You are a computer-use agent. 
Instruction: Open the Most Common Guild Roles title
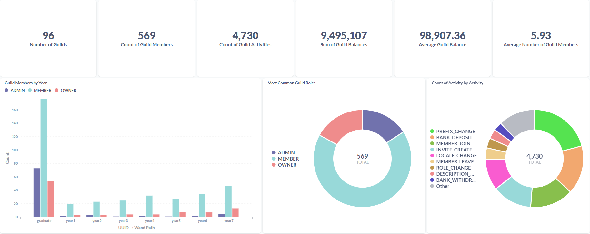coord(291,83)
